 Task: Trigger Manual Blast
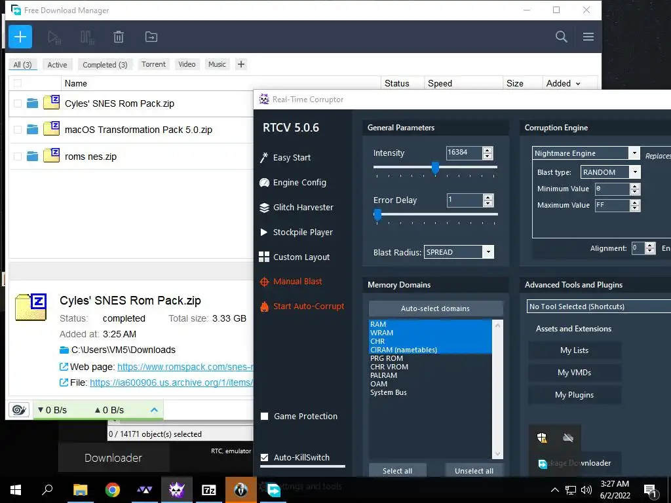click(x=291, y=282)
